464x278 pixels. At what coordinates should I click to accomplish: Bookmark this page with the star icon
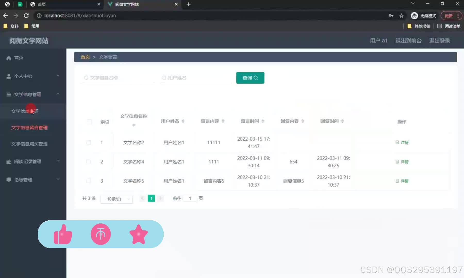(x=401, y=16)
